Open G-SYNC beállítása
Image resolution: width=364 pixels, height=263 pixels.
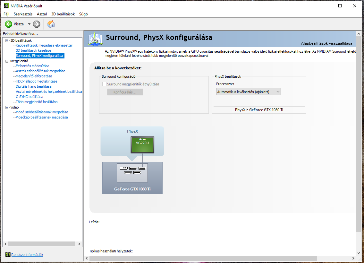30,97
